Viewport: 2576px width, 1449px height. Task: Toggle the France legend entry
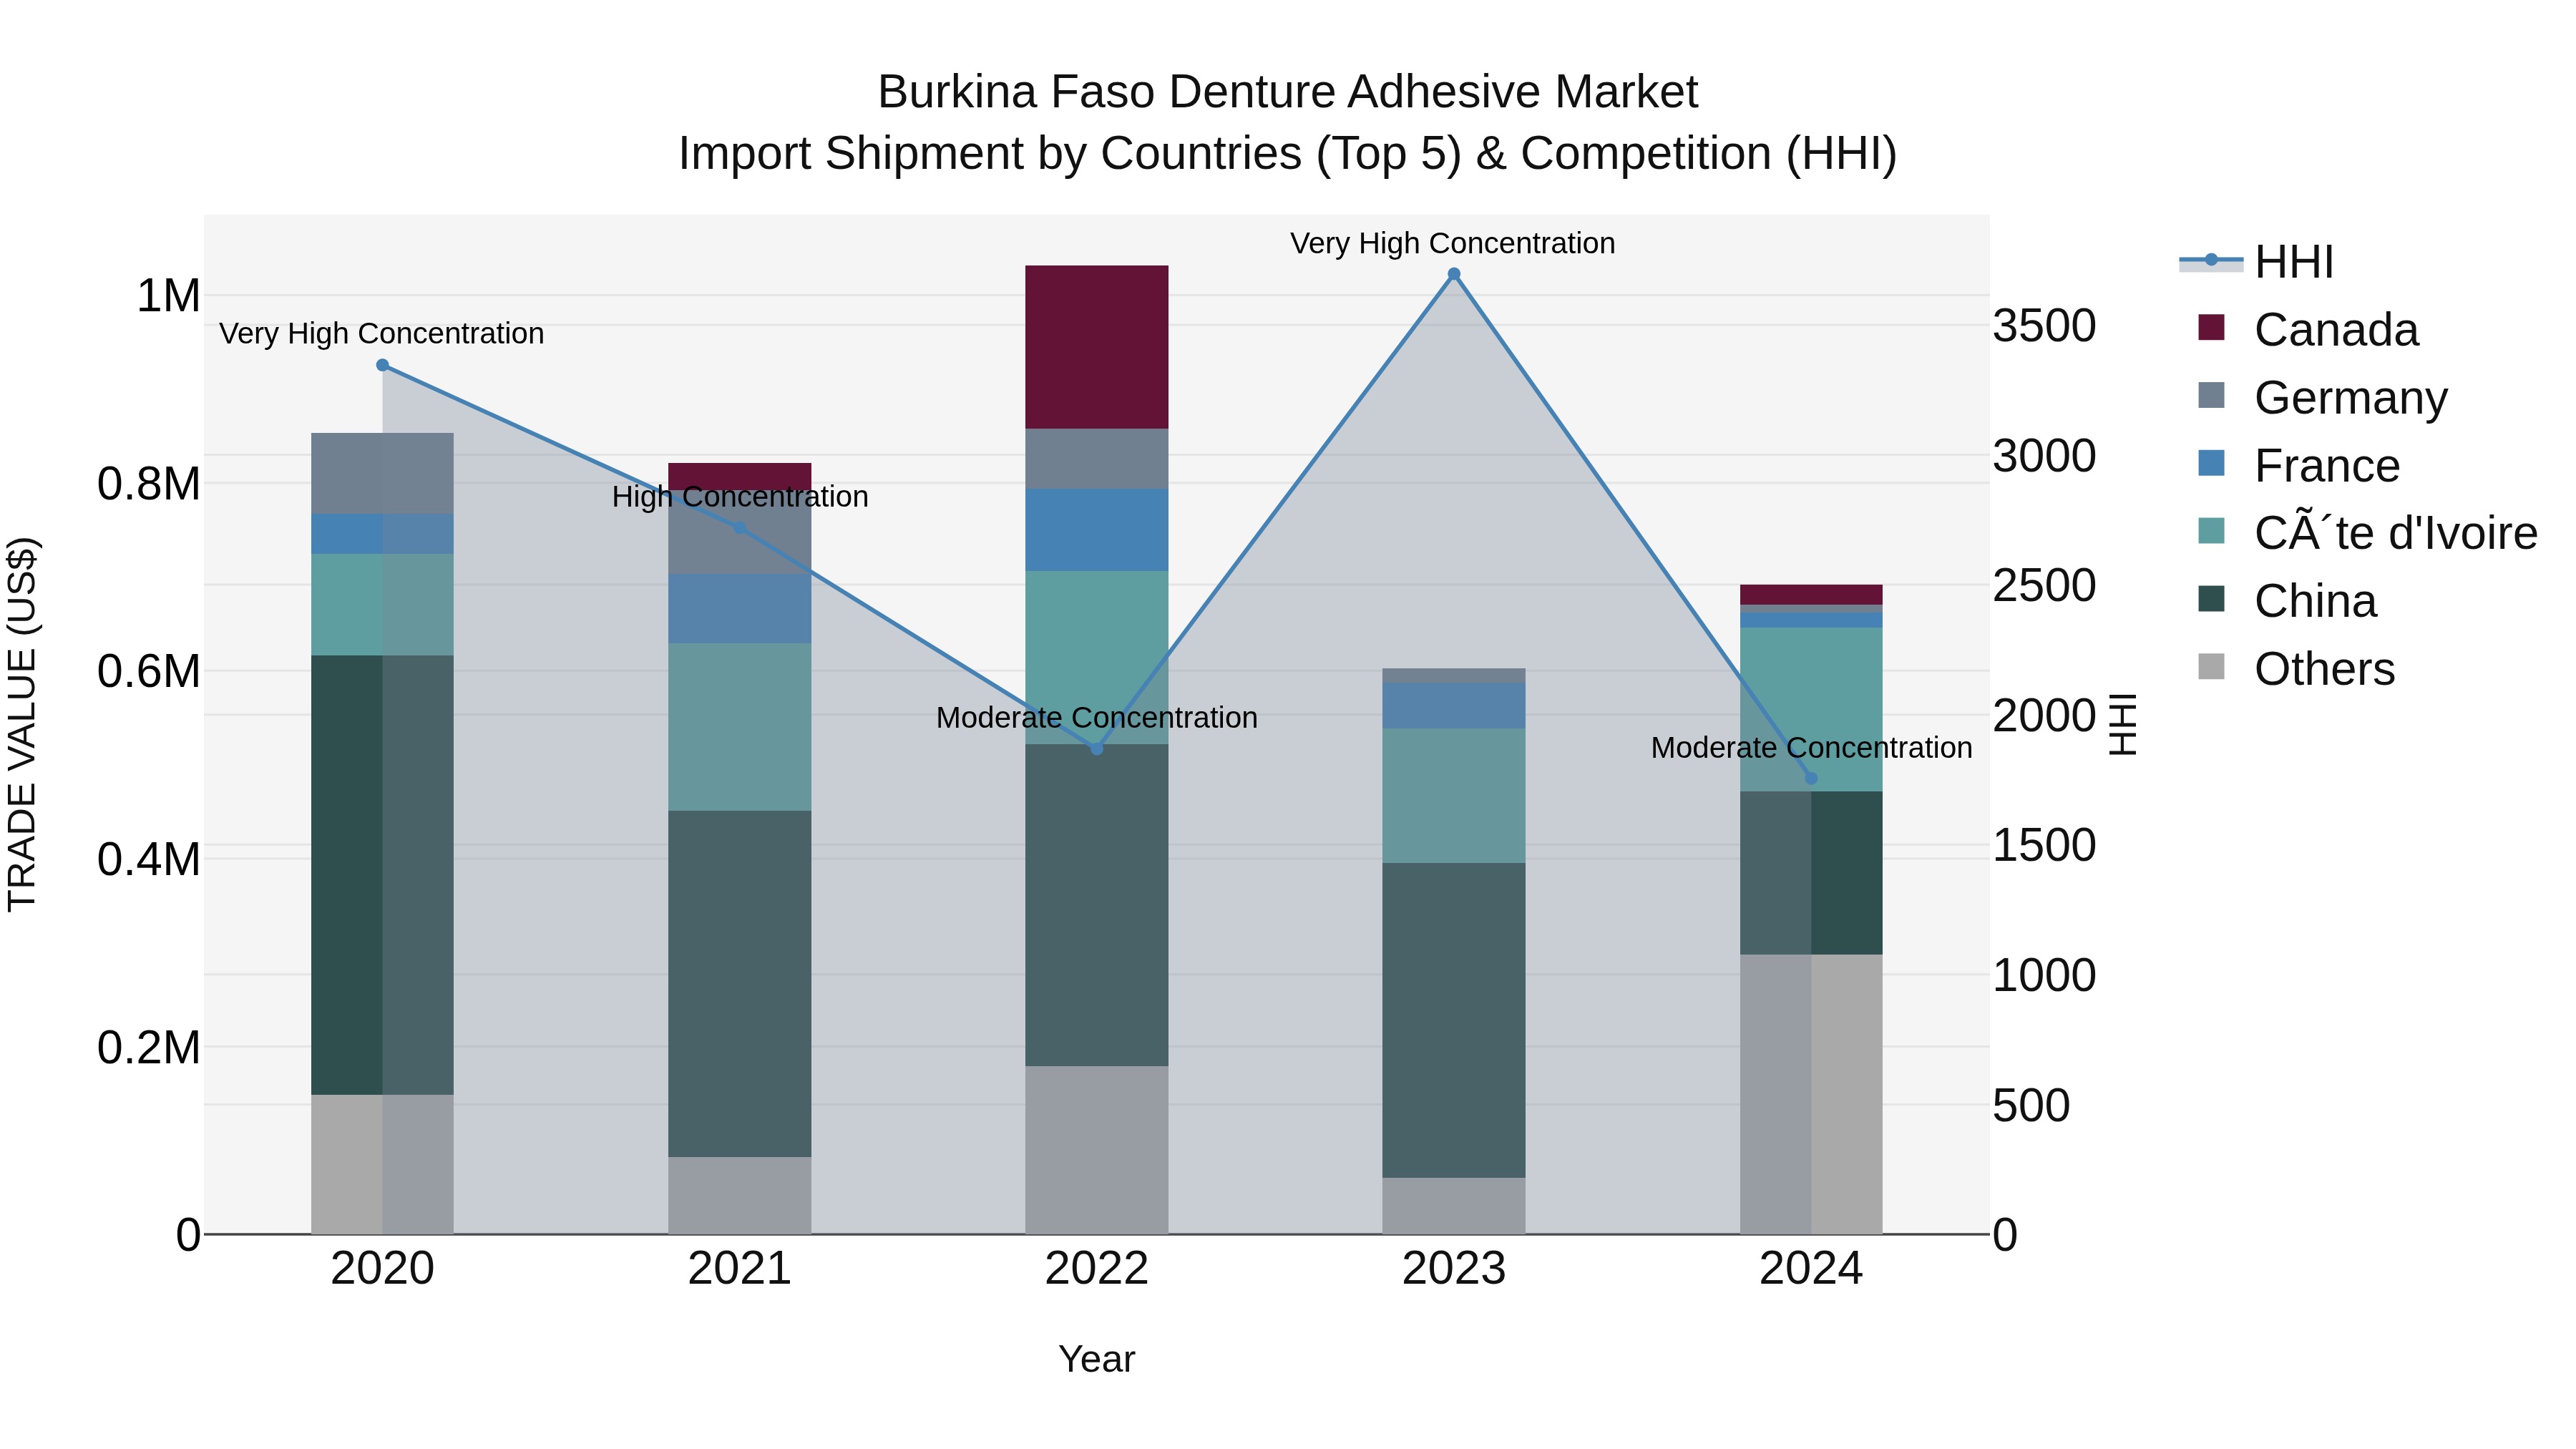click(2299, 465)
